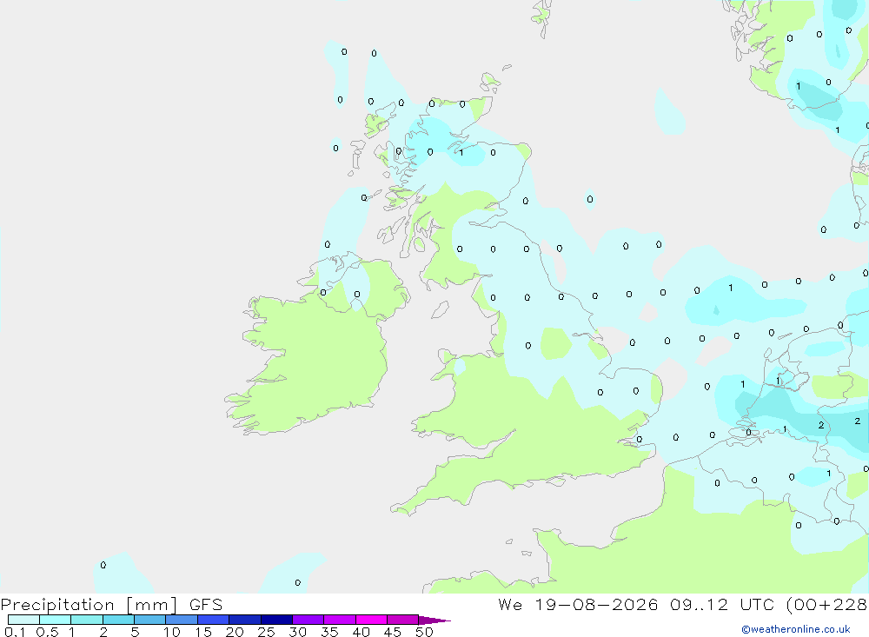Image resolution: width=869 pixels, height=637 pixels.
Task: Click the legend label '25'
Action: [266, 632]
